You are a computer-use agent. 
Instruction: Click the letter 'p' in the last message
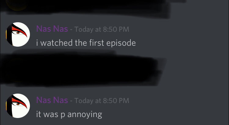(x=63, y=115)
